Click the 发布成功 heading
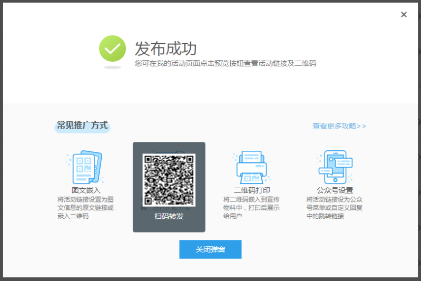The height and width of the screenshot is (281, 421). coord(165,49)
